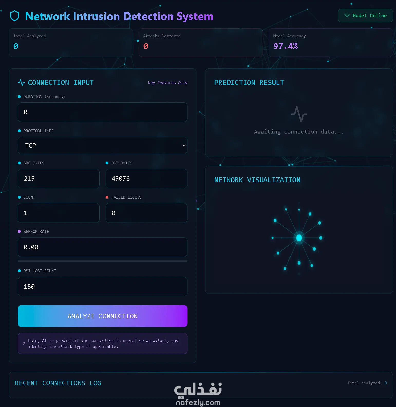The height and width of the screenshot is (407, 396).
Task: Click the central node of network visualization
Action: tap(299, 238)
